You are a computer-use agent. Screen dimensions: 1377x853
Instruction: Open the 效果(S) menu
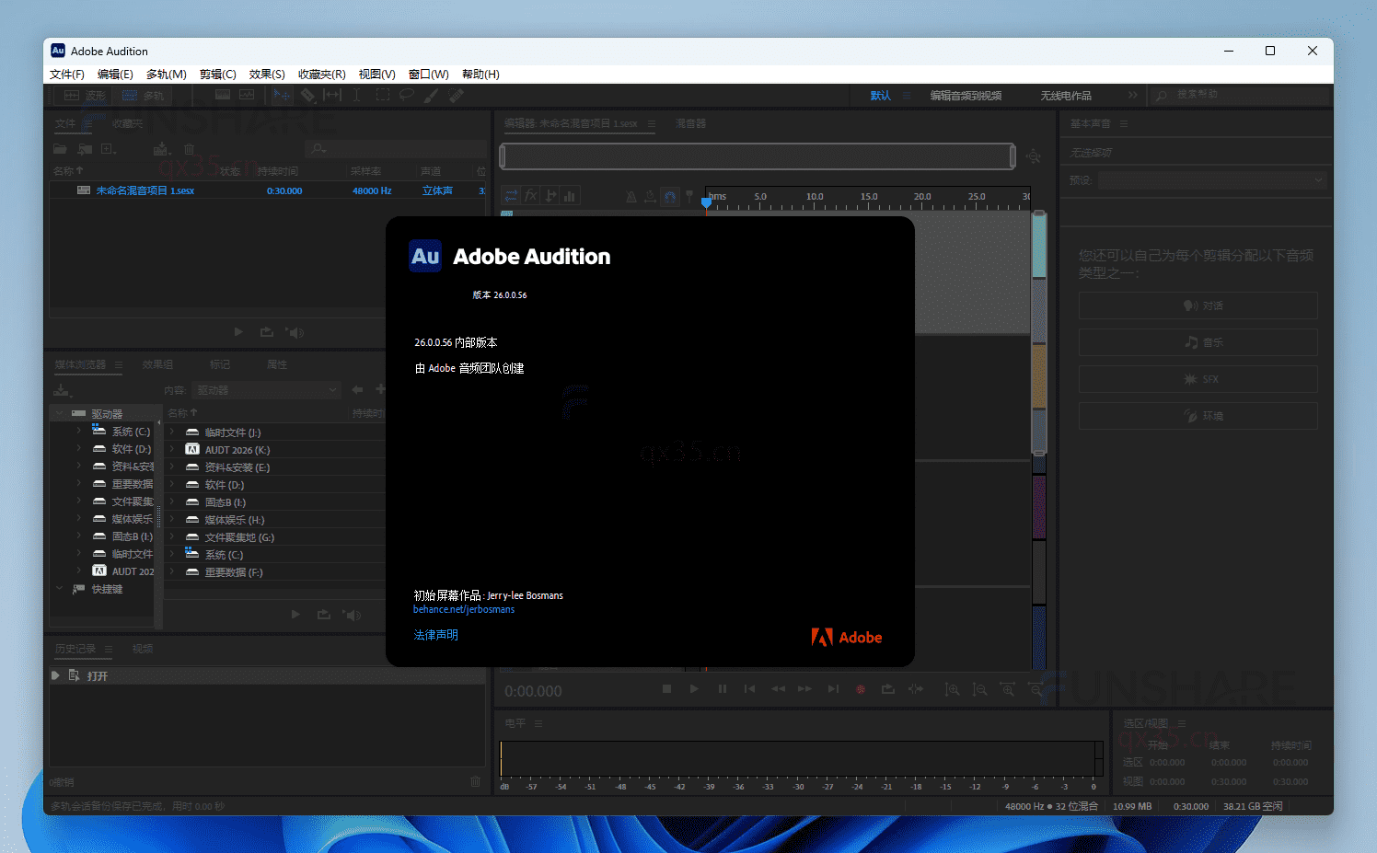tap(267, 74)
